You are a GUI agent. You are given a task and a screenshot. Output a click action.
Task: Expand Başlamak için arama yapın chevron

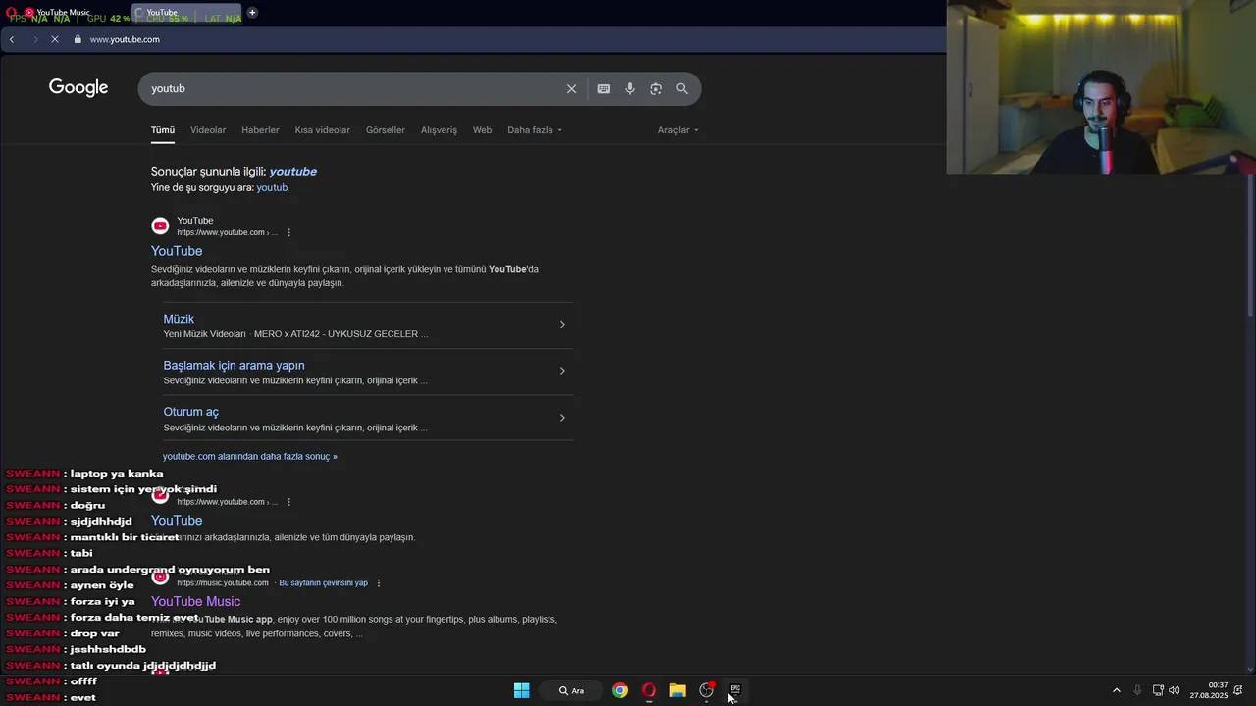(x=562, y=371)
